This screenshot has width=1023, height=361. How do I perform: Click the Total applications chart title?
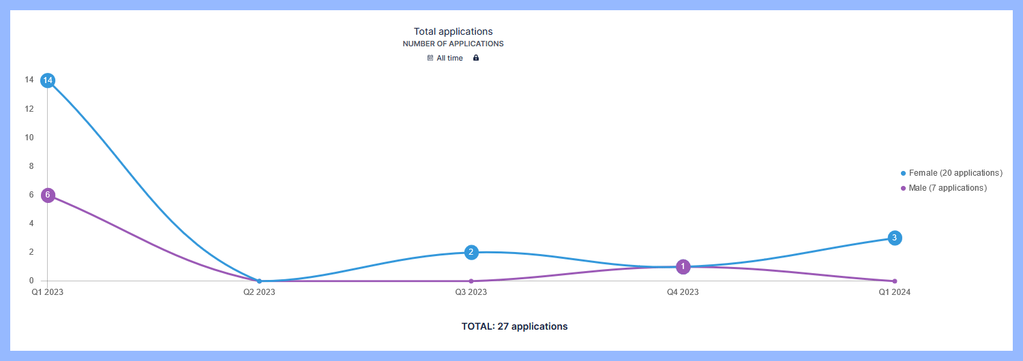453,31
